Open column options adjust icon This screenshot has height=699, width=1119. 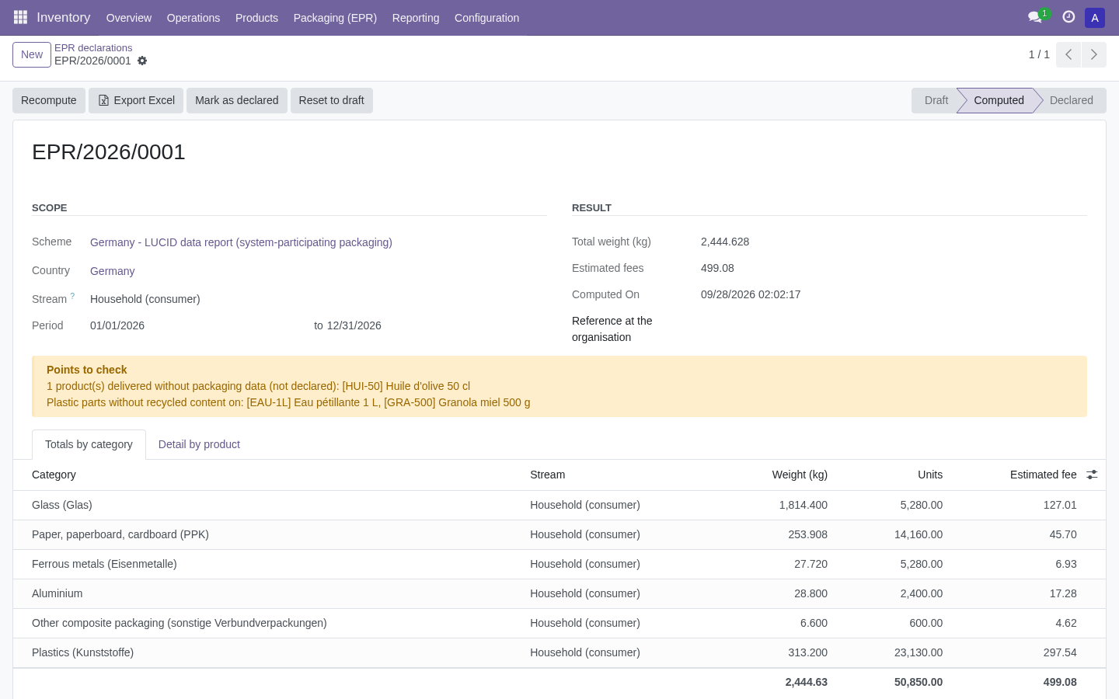click(x=1092, y=475)
